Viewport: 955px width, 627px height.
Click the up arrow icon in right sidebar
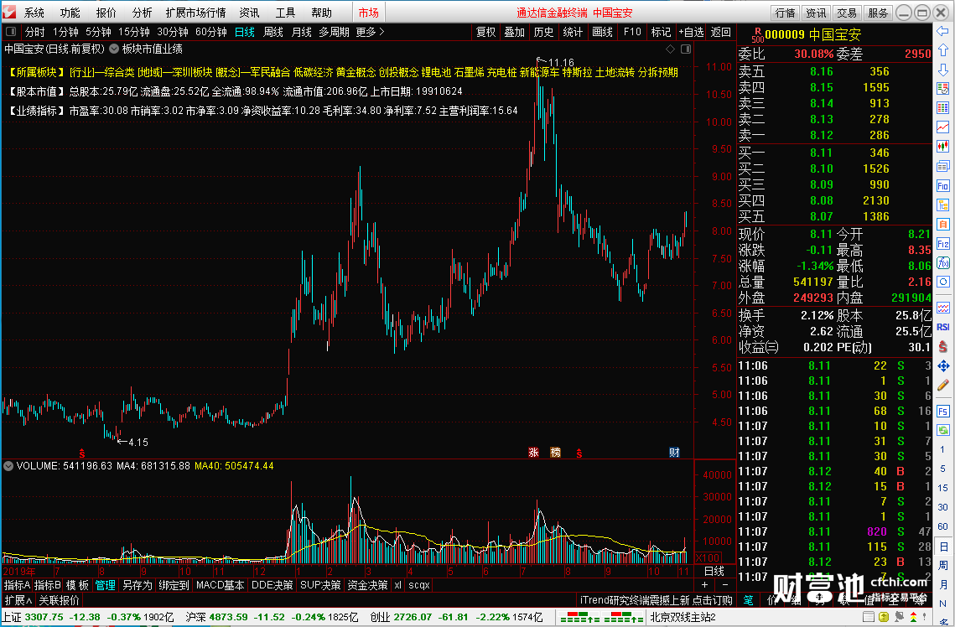[x=942, y=50]
